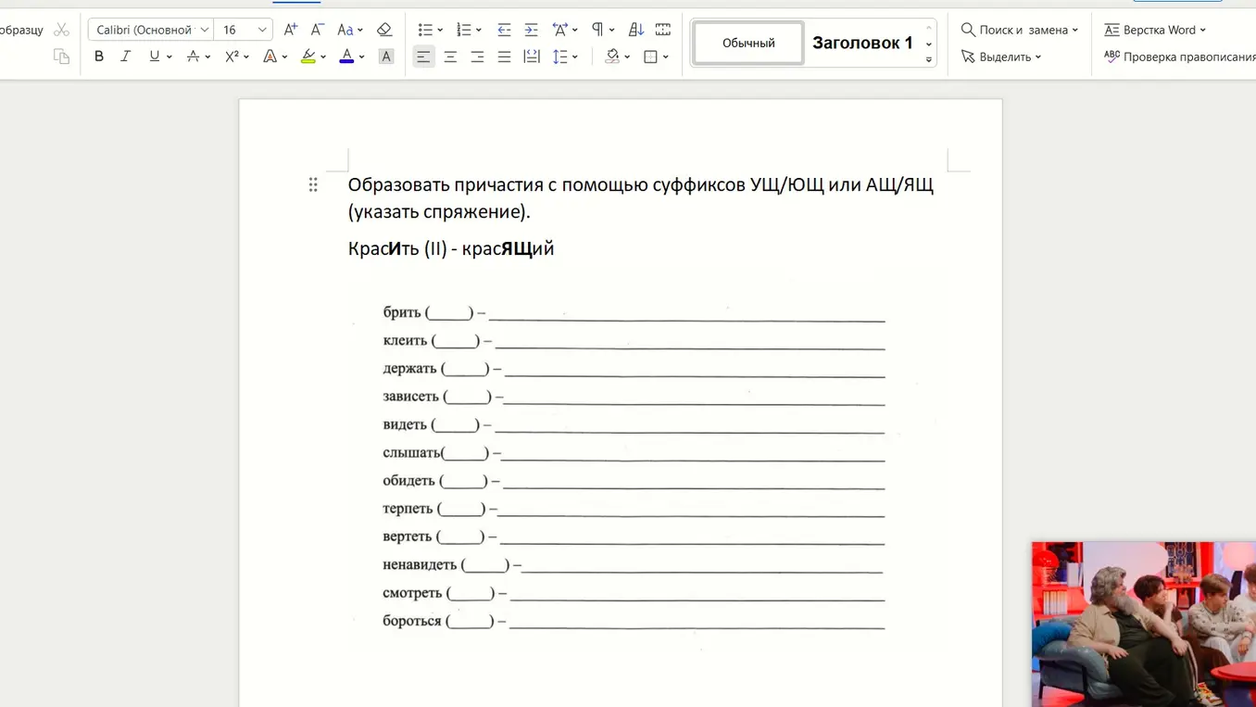The image size is (1256, 707).
Task: Click the word 'слышать' in worksheet
Action: tap(412, 453)
